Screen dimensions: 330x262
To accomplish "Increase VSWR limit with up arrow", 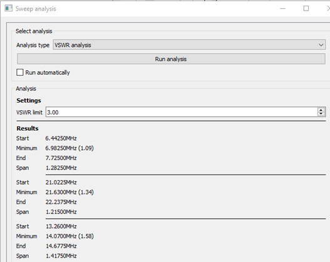I will click(321, 109).
